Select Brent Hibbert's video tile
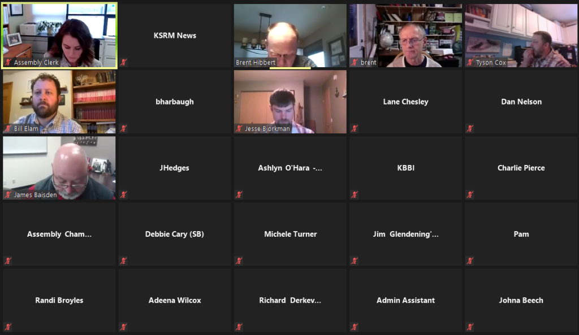This screenshot has width=579, height=335. tap(290, 36)
